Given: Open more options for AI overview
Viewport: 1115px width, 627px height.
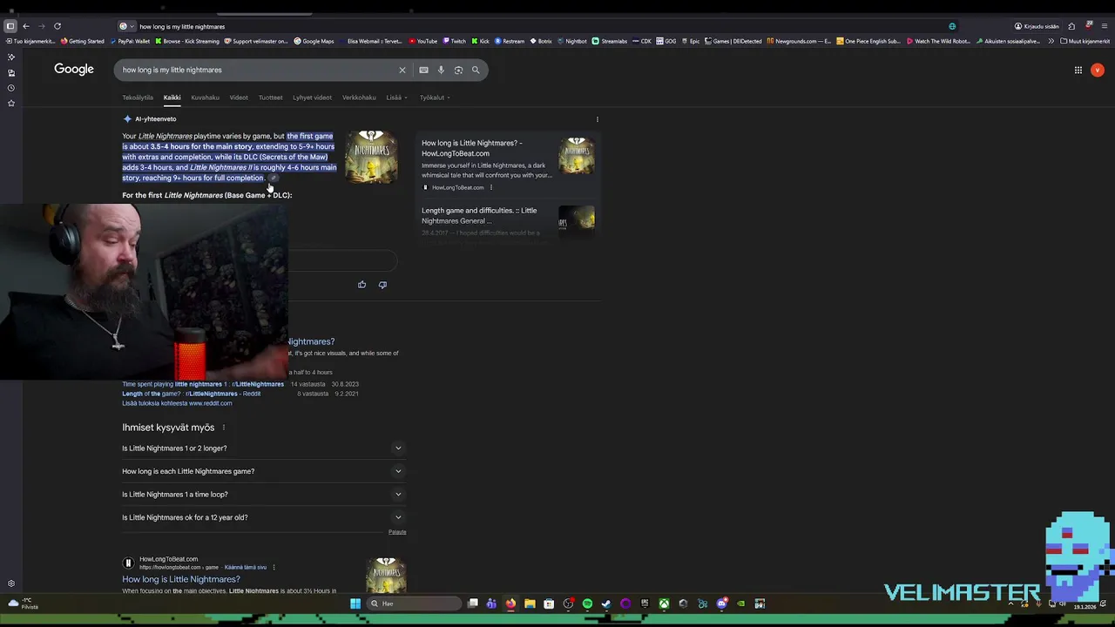Looking at the screenshot, I should click(x=597, y=119).
